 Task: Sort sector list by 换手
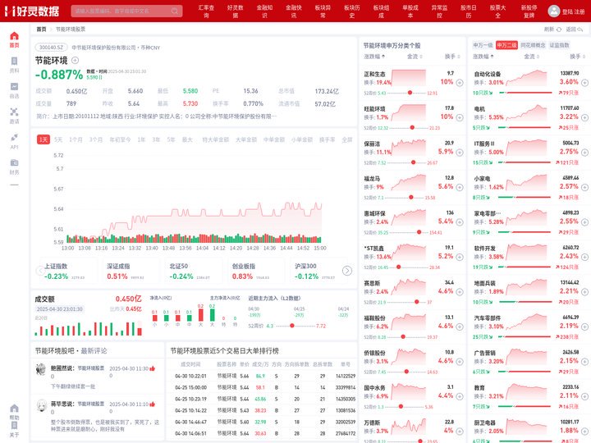point(577,57)
